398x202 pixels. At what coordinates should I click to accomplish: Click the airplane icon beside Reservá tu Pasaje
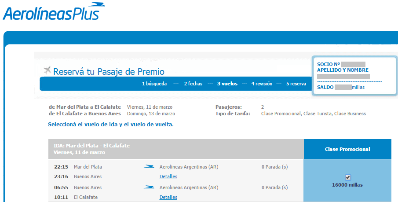click(47, 70)
